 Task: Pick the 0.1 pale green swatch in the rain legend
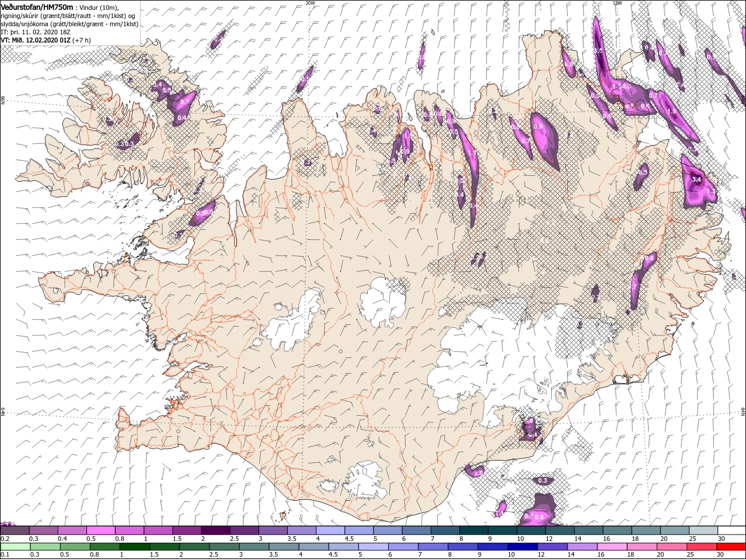[15, 547]
